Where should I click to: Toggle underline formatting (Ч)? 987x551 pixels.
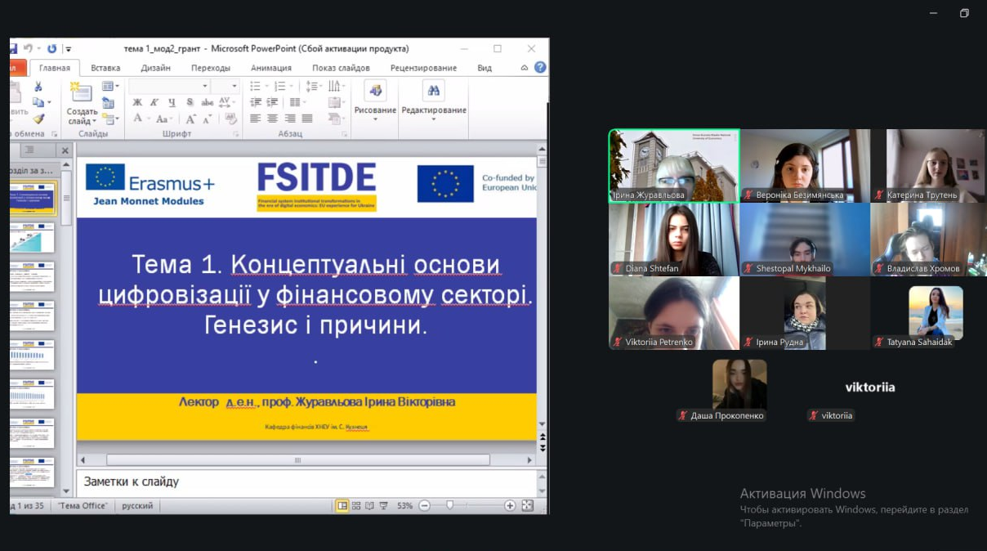(x=172, y=102)
